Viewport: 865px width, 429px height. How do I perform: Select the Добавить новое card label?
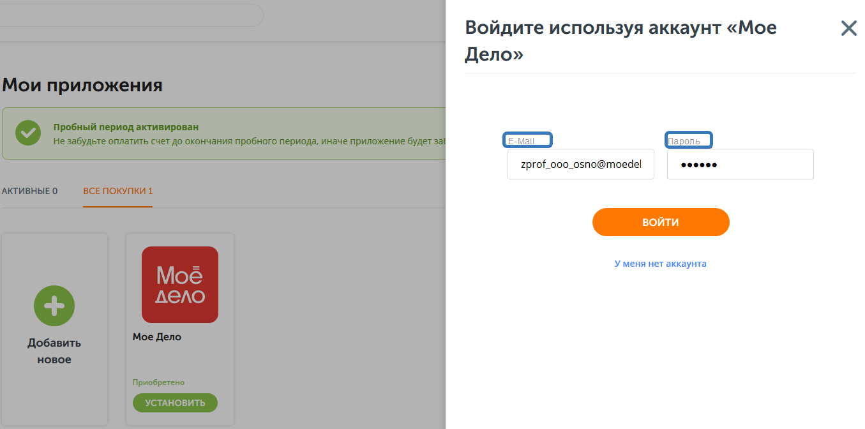tap(54, 351)
